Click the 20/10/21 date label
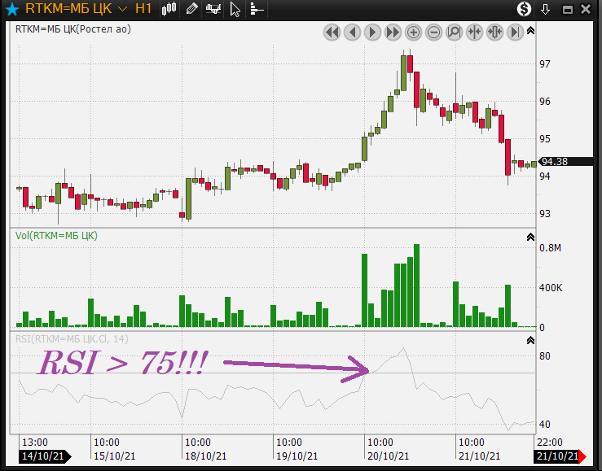The image size is (602, 471). 388,456
